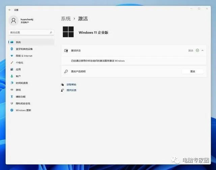
Task: Click the 提供反馈 feedback icon
Action: click(62, 90)
